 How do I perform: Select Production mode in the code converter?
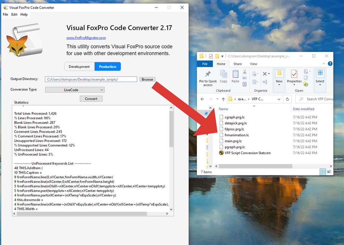click(107, 67)
